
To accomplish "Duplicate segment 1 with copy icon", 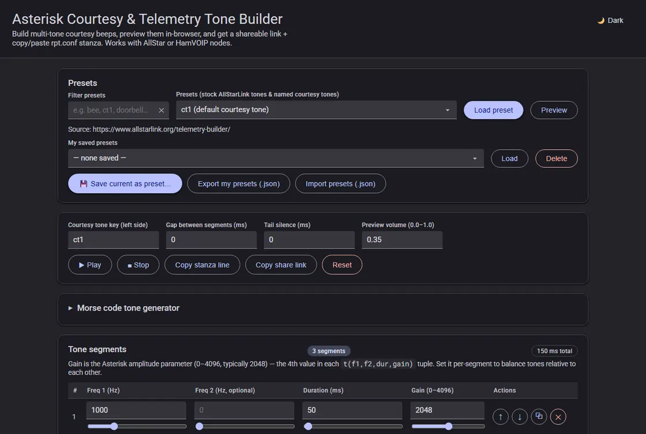I will click(539, 417).
